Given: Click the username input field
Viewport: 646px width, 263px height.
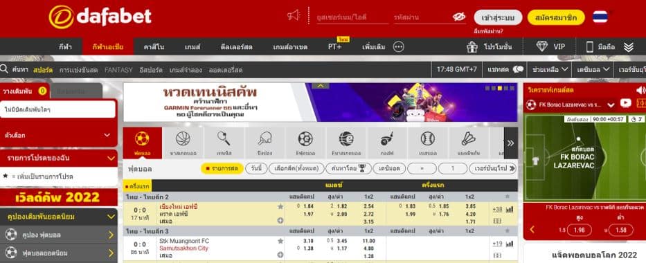Looking at the screenshot, I should (x=352, y=17).
